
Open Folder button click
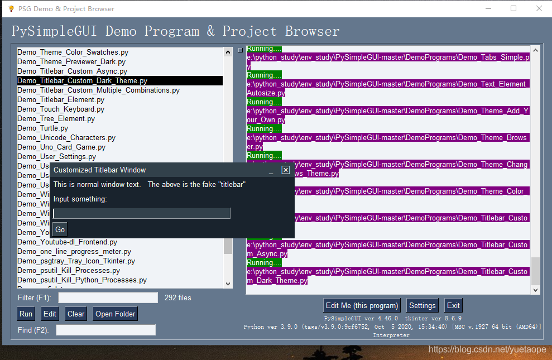coord(115,314)
